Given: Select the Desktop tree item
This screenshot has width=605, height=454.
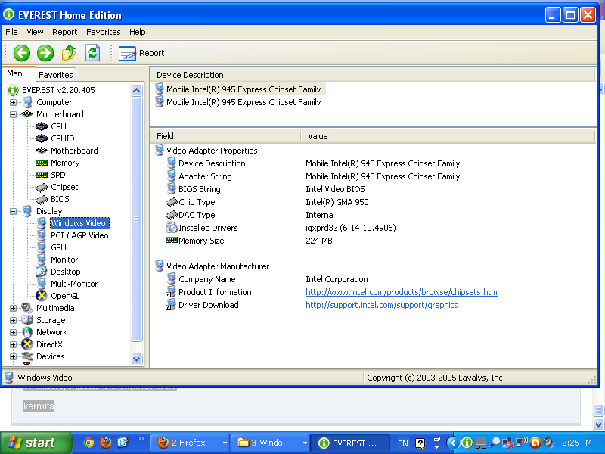Looking at the screenshot, I should [65, 272].
